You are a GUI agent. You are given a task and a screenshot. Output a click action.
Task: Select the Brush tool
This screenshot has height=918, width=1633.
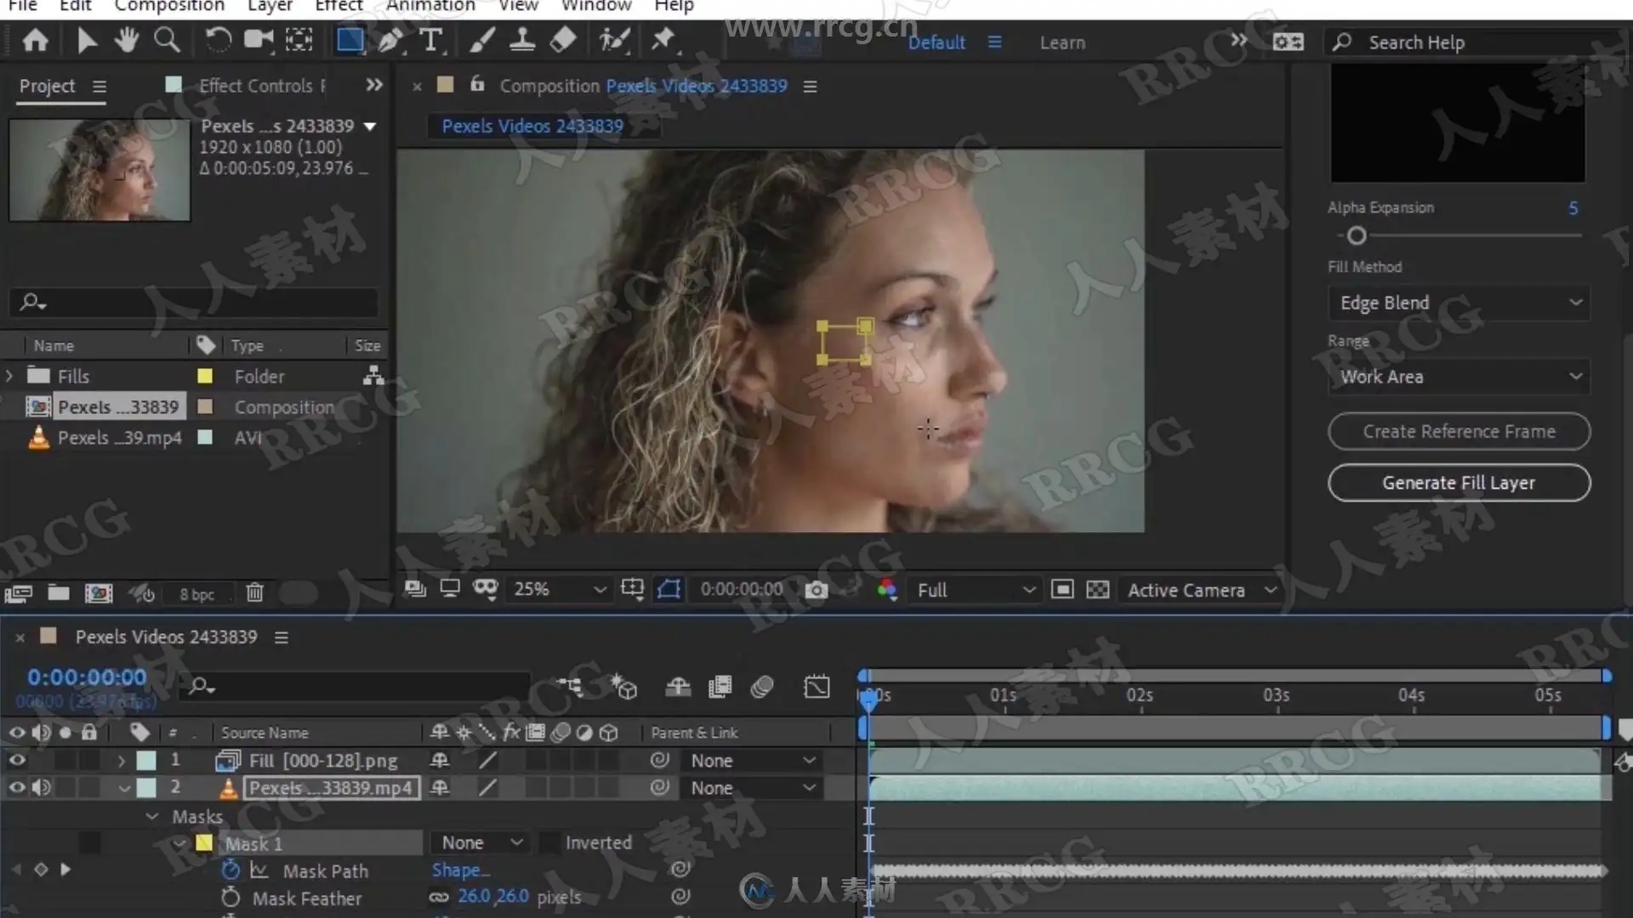pos(482,40)
